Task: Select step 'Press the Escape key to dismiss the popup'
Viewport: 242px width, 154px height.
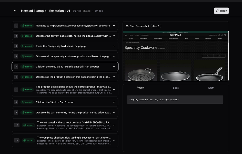Action: 61,46
